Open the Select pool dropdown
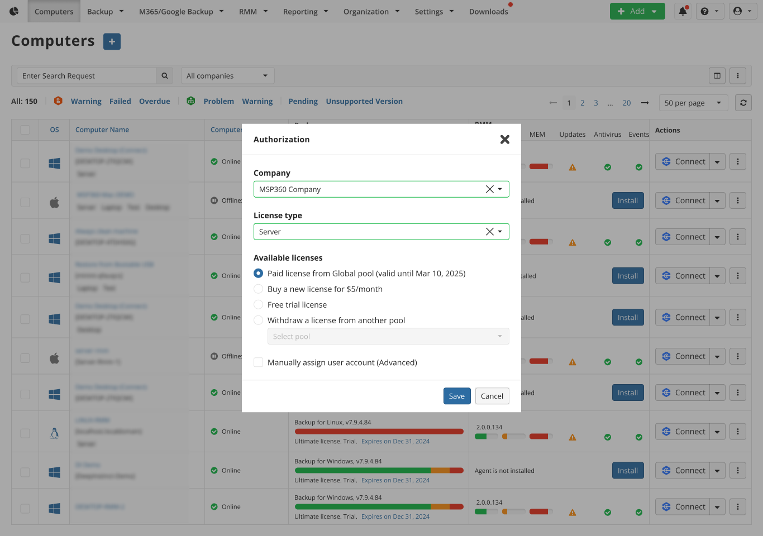 pos(388,337)
